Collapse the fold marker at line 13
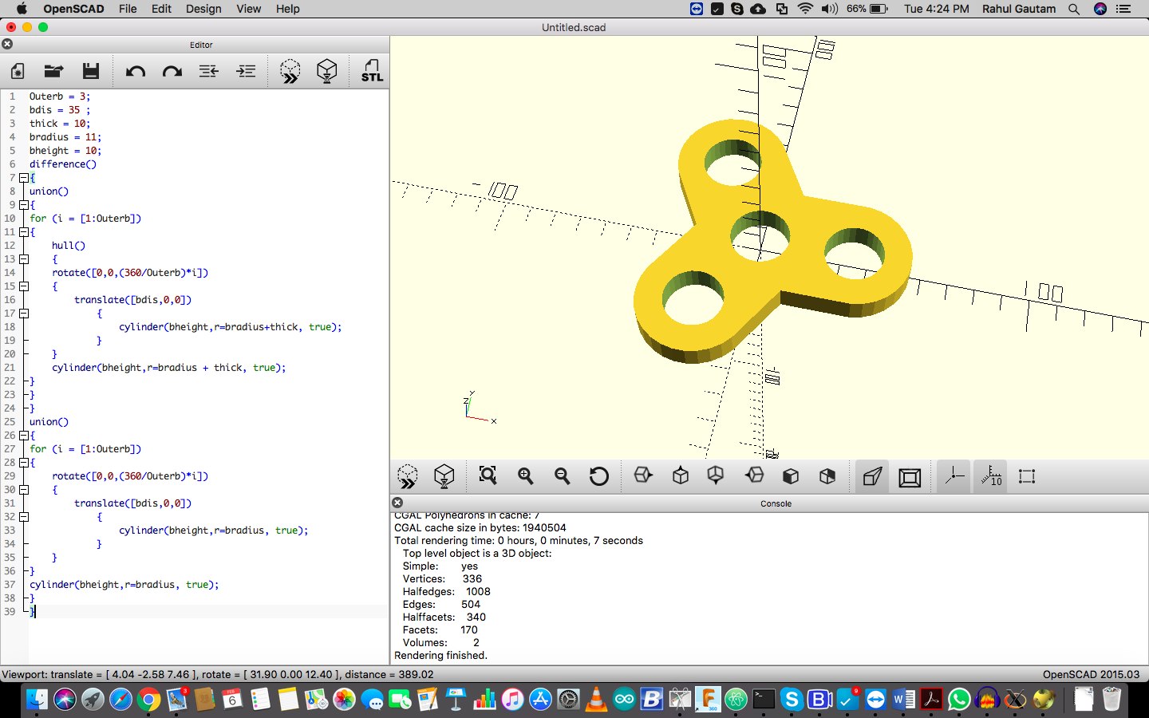Image resolution: width=1149 pixels, height=718 pixels. pos(24,259)
